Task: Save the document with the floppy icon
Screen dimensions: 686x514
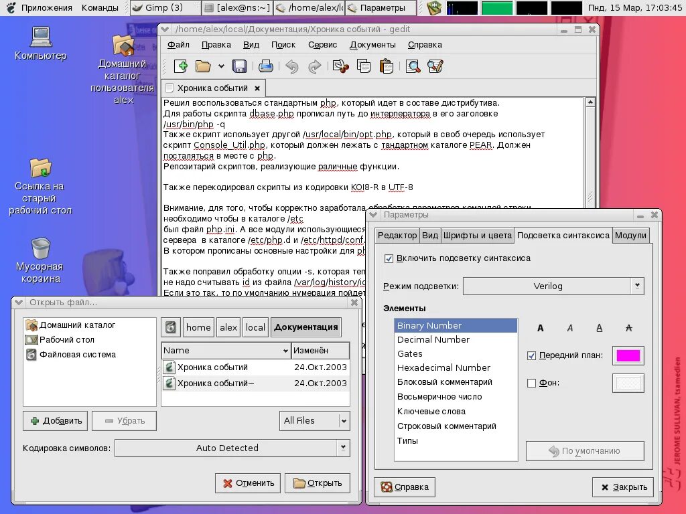Action: coord(239,66)
